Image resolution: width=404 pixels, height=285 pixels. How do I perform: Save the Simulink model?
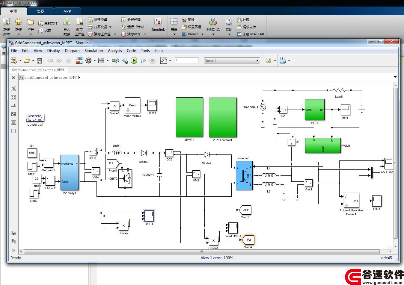coord(39,60)
